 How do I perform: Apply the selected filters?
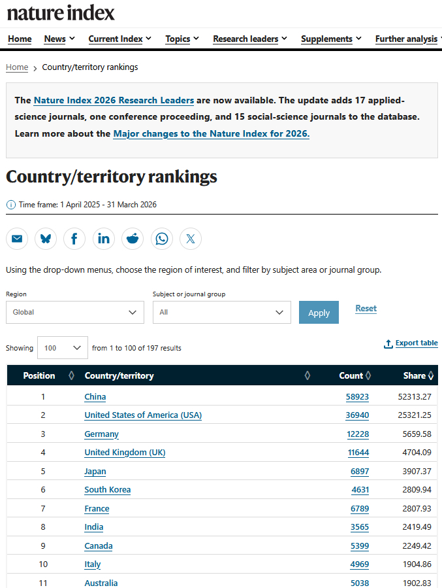[319, 313]
